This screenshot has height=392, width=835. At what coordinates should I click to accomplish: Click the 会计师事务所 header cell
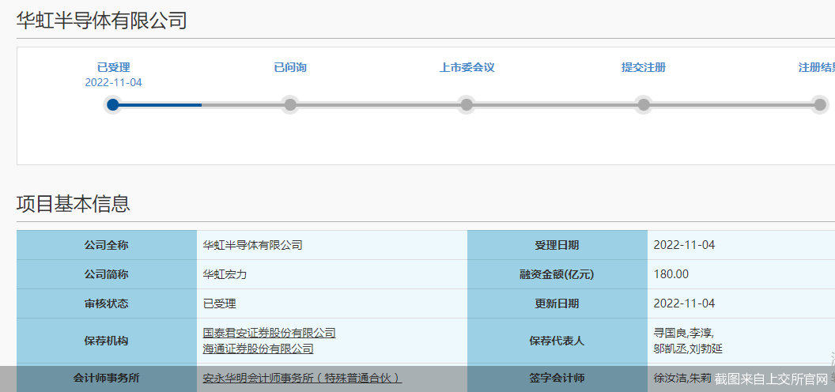point(107,378)
